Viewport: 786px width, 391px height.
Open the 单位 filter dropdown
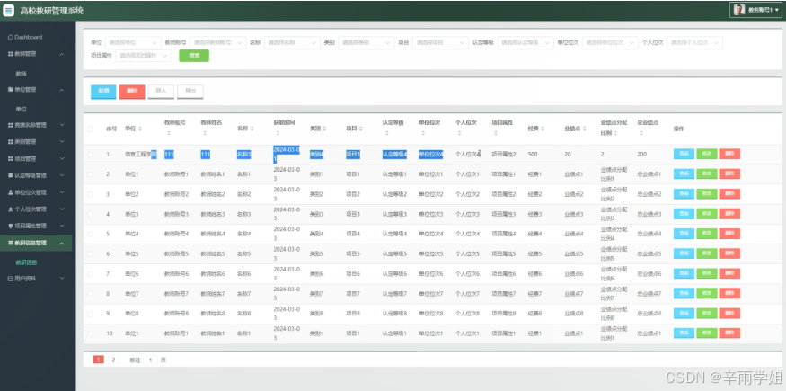pyautogui.click(x=133, y=43)
